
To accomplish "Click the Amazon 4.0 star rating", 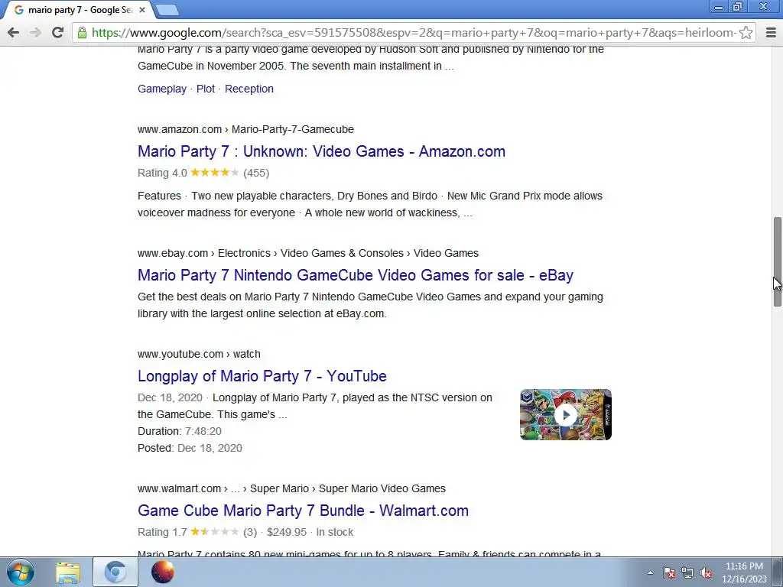I will 215,173.
